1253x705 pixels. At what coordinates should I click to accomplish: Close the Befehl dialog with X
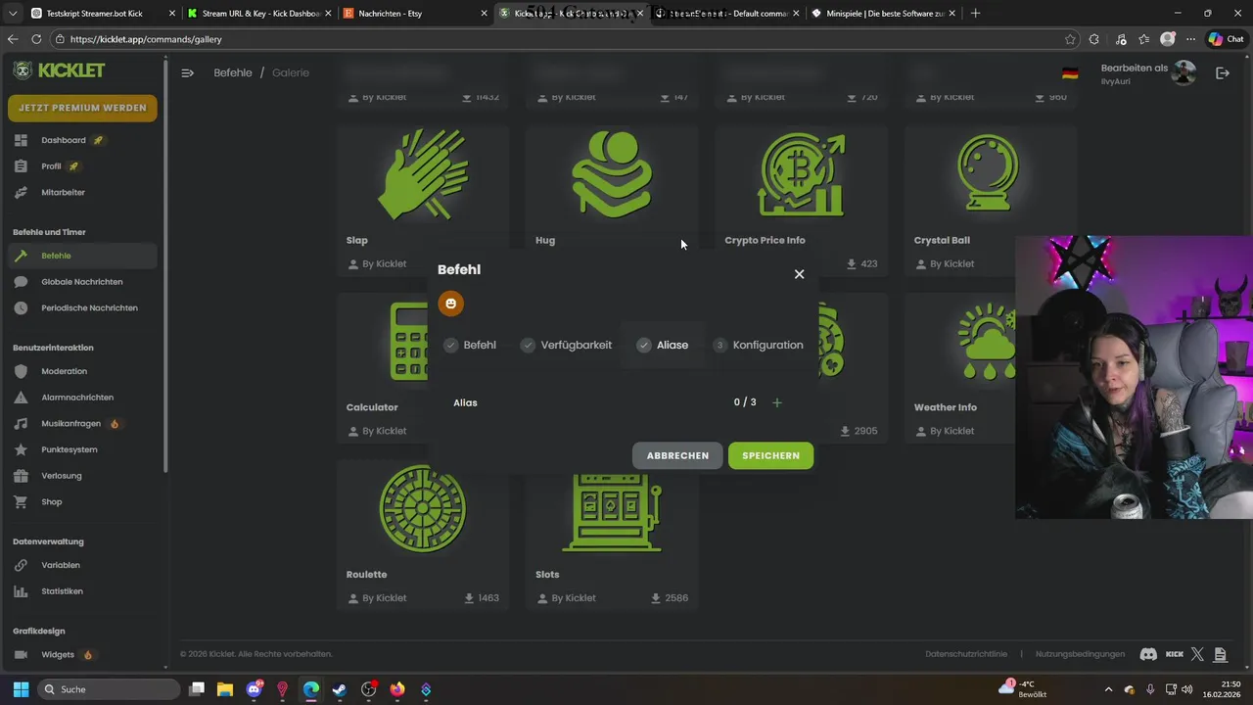pos(799,274)
